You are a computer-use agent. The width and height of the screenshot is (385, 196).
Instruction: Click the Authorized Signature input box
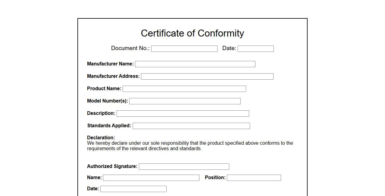(184, 166)
